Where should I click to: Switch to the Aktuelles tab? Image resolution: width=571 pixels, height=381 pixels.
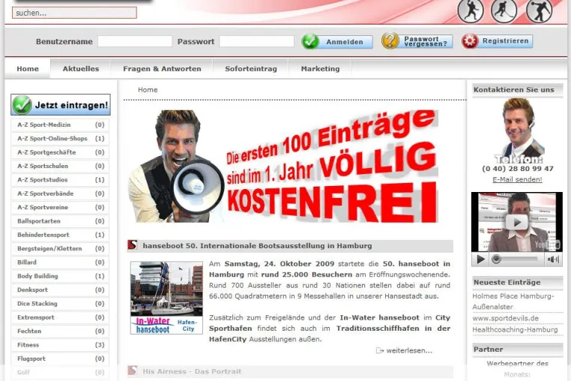(x=81, y=68)
